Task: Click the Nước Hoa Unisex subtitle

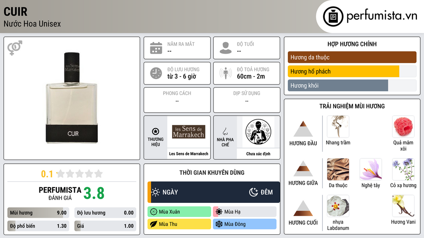Action: coord(32,24)
